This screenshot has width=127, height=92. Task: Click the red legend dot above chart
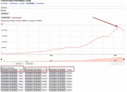[x=2, y=24]
